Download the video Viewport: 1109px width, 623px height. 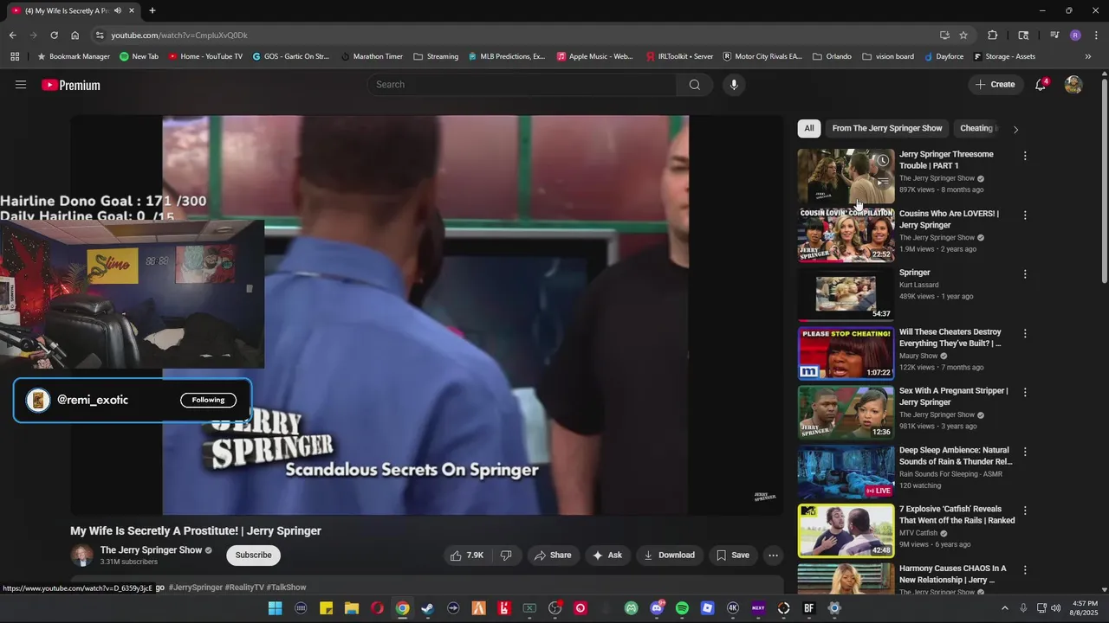(x=669, y=556)
